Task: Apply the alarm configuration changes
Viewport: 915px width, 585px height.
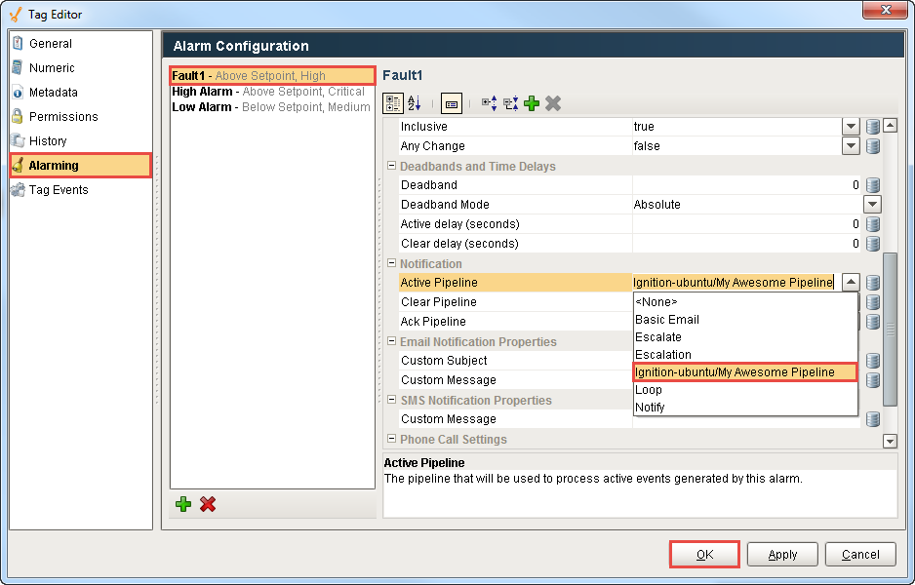Action: tap(781, 554)
